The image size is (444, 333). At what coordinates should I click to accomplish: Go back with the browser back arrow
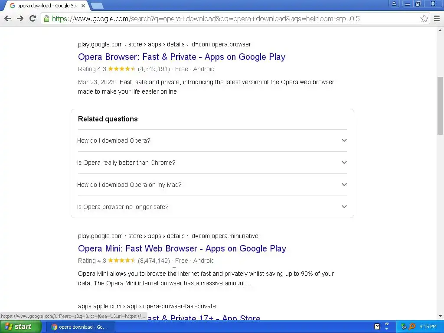(8, 19)
